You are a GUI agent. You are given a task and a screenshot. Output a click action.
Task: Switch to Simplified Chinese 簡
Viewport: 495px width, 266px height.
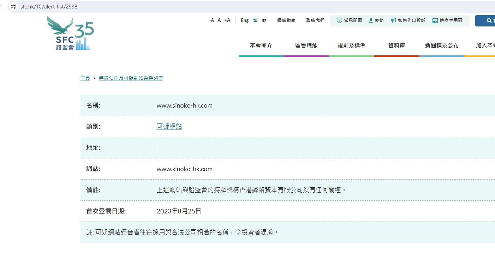pos(264,20)
